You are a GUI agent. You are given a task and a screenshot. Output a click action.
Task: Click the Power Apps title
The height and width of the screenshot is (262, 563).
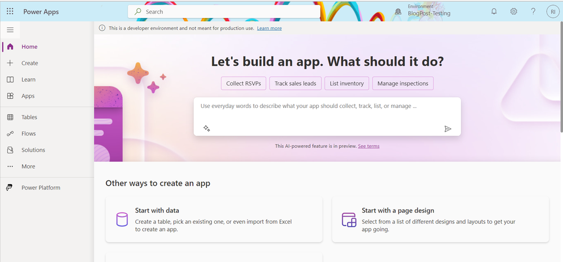[x=41, y=11]
